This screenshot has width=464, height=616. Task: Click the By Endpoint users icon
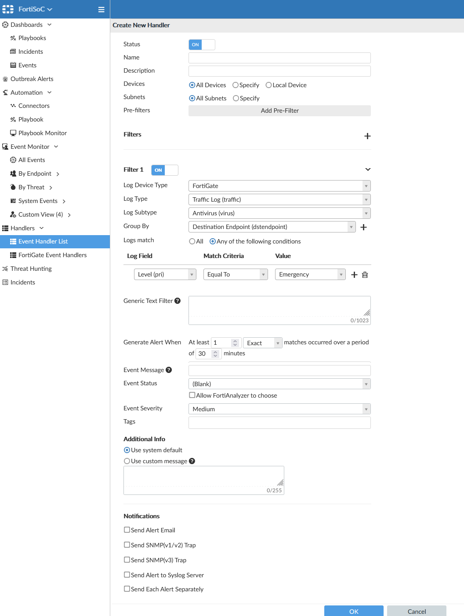tap(13, 173)
